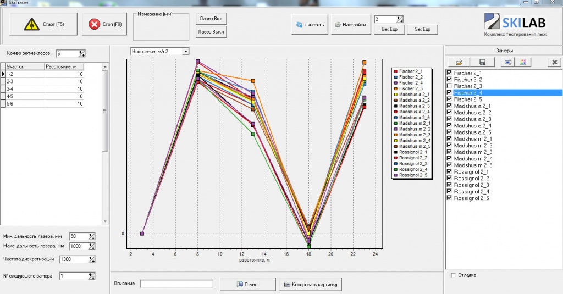
Task: Select Rossignol 2_3 in measurements list
Action: (x=471, y=185)
